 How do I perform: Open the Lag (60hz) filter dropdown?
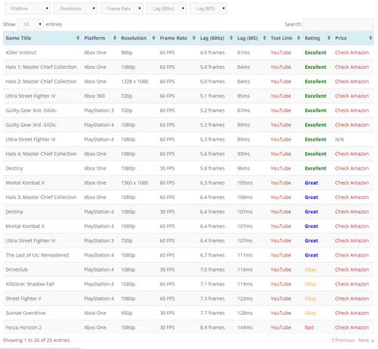pos(166,8)
